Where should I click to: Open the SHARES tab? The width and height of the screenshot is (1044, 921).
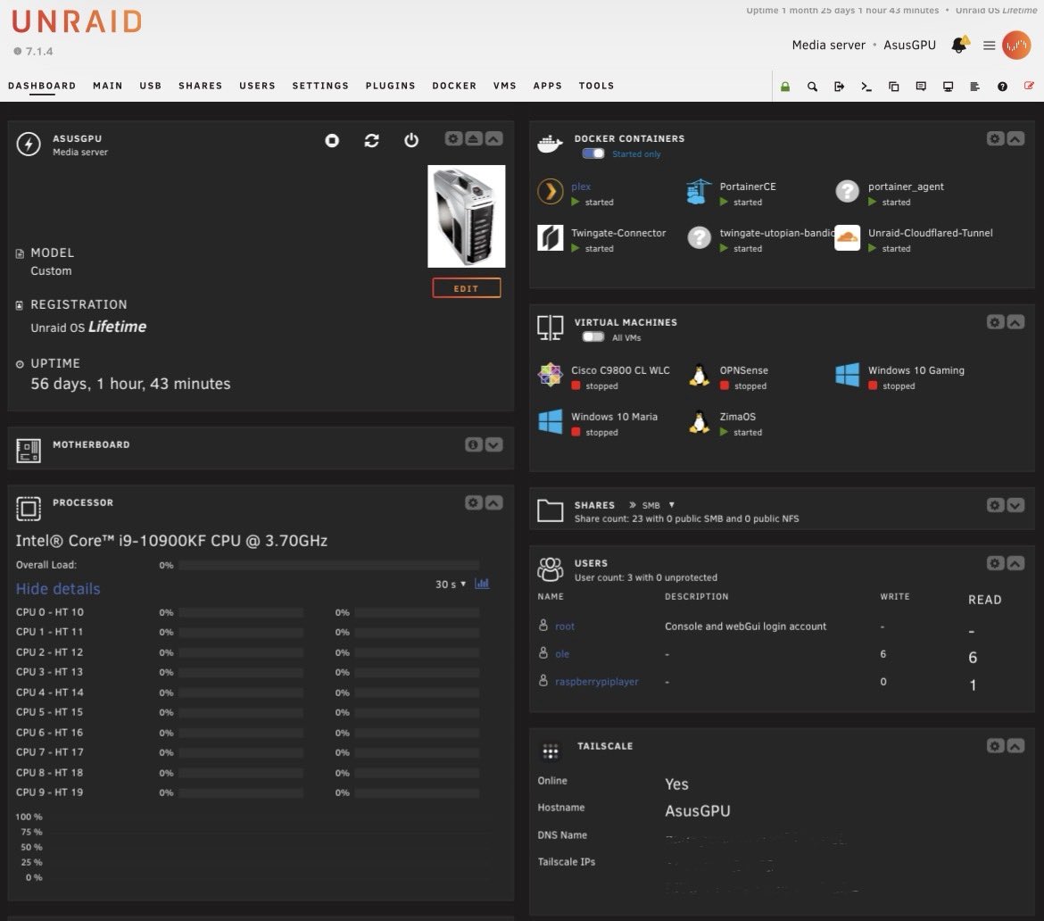[201, 86]
